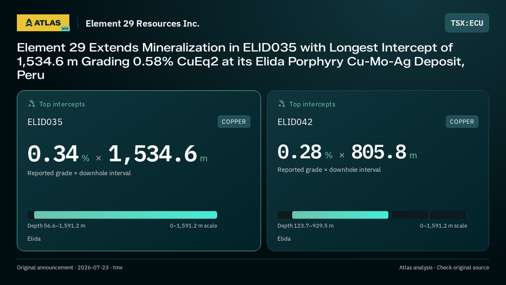Click the drill icon in the ELID035 card
The height and width of the screenshot is (285, 506).
[x=32, y=104]
